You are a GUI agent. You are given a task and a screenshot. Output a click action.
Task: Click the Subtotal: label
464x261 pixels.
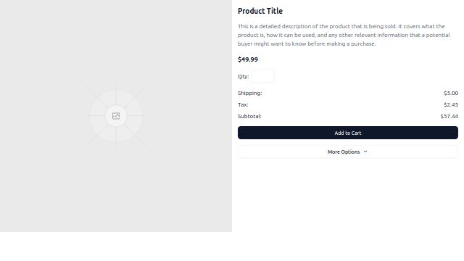[249, 116]
